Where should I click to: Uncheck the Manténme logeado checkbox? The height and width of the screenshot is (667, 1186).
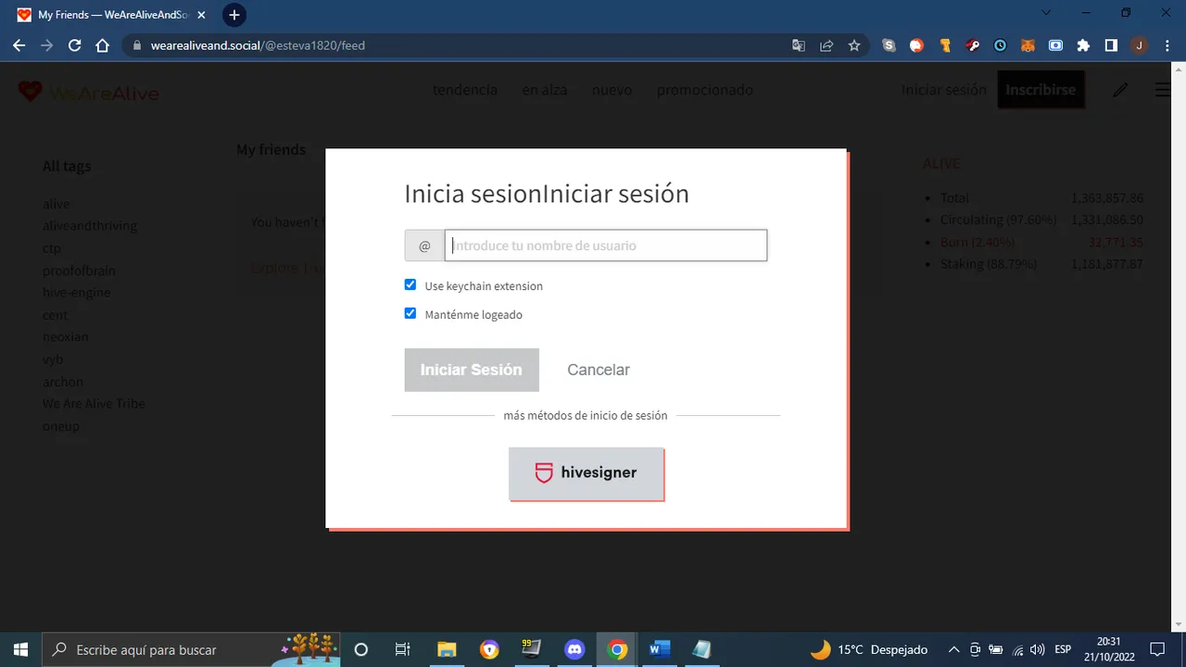[x=410, y=314]
